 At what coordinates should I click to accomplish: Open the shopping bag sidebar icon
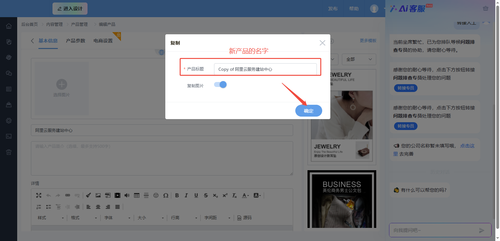(x=9, y=105)
